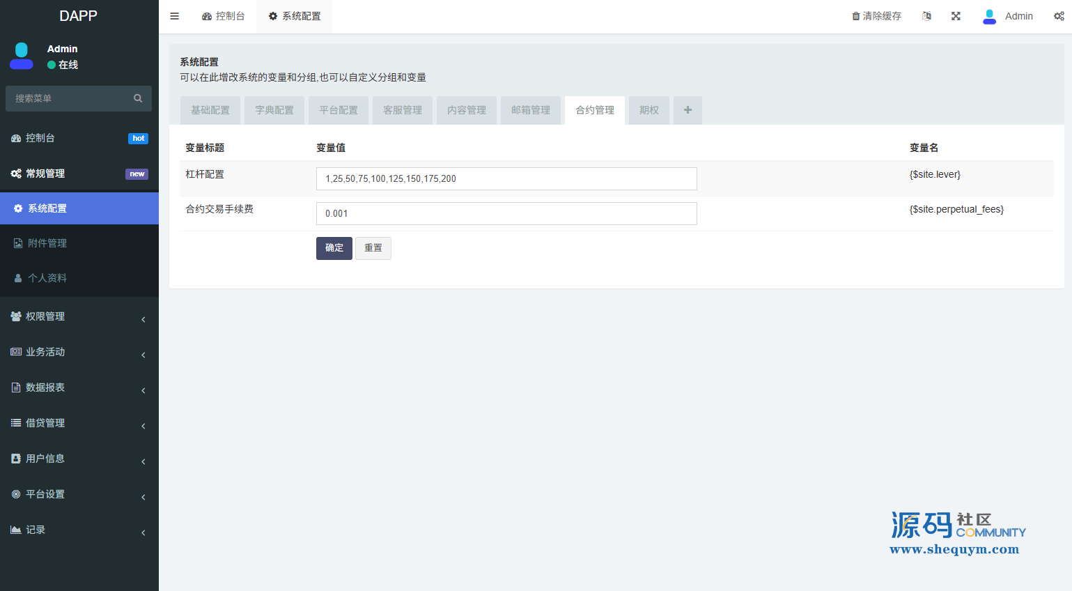Open 附件管理 in the sidebar

pyautogui.click(x=47, y=243)
